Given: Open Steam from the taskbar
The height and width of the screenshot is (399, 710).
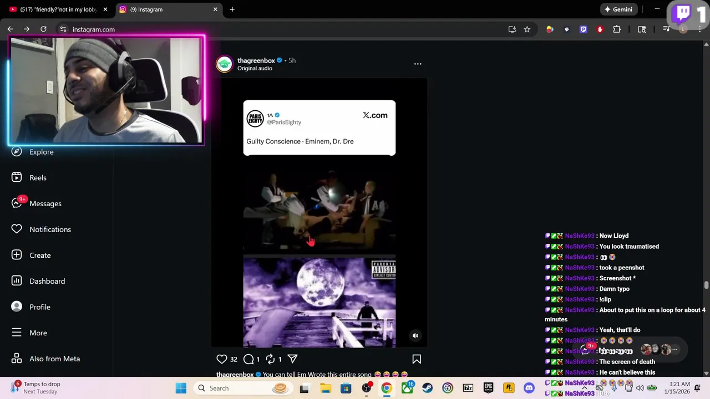Looking at the screenshot, I should [427, 388].
